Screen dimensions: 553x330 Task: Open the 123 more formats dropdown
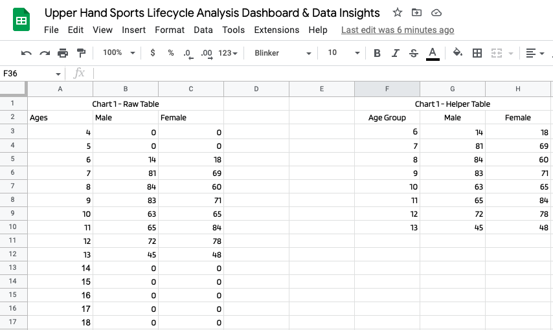point(228,53)
